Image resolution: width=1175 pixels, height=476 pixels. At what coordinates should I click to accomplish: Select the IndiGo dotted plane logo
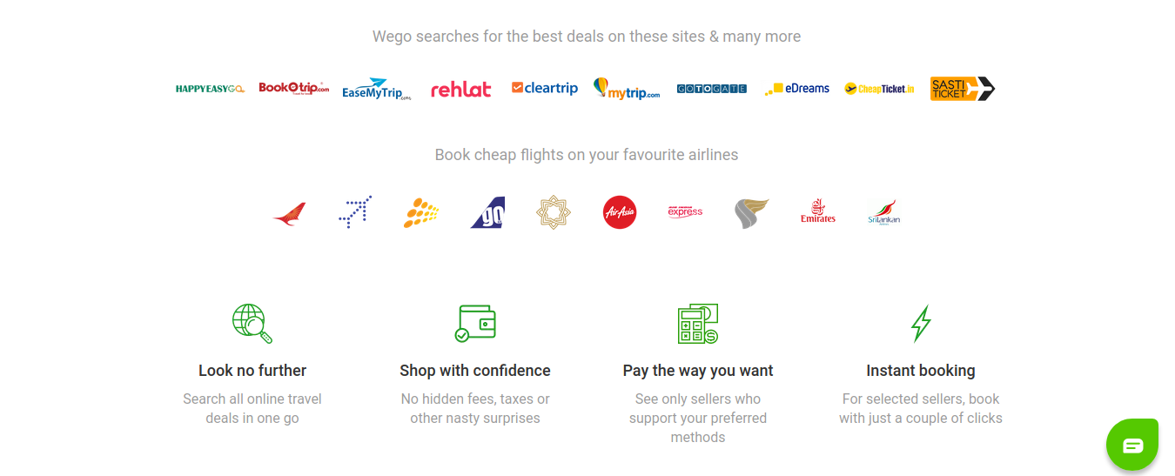355,212
